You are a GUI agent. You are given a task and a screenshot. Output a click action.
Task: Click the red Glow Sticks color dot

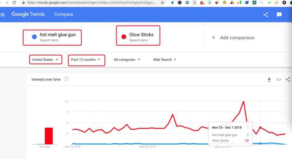click(x=124, y=37)
